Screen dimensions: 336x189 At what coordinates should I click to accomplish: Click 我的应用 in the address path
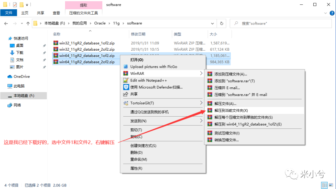tap(80, 23)
